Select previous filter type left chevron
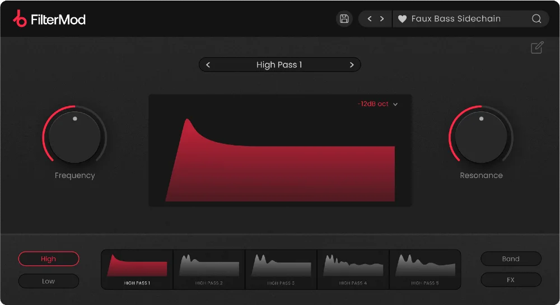This screenshot has height=305, width=560. (x=208, y=65)
